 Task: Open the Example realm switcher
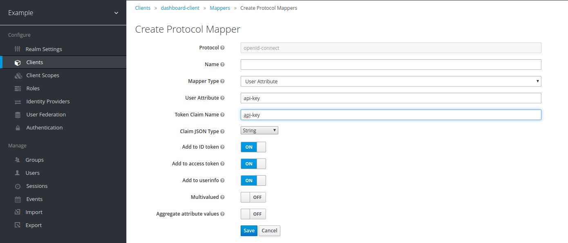(63, 13)
